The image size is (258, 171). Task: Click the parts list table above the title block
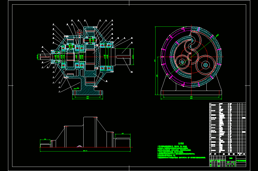tap(228, 129)
